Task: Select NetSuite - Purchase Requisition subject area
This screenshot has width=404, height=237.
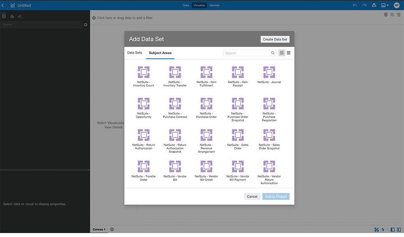Action: point(269,109)
